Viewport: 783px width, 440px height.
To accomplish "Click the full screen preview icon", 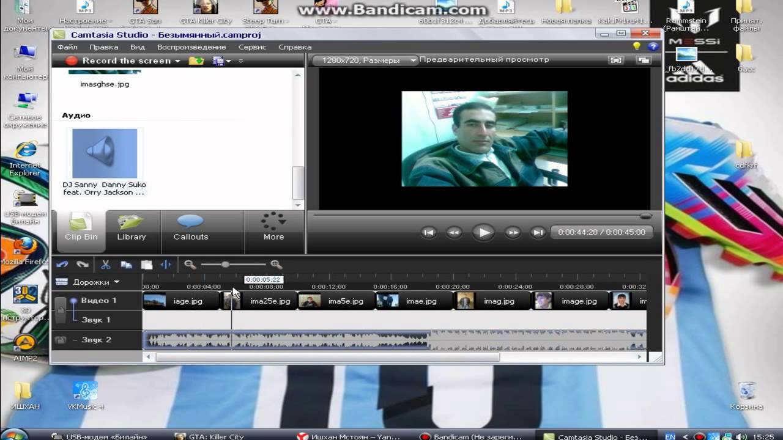I will point(616,60).
